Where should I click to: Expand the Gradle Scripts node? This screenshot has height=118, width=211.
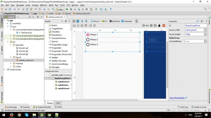5,69
